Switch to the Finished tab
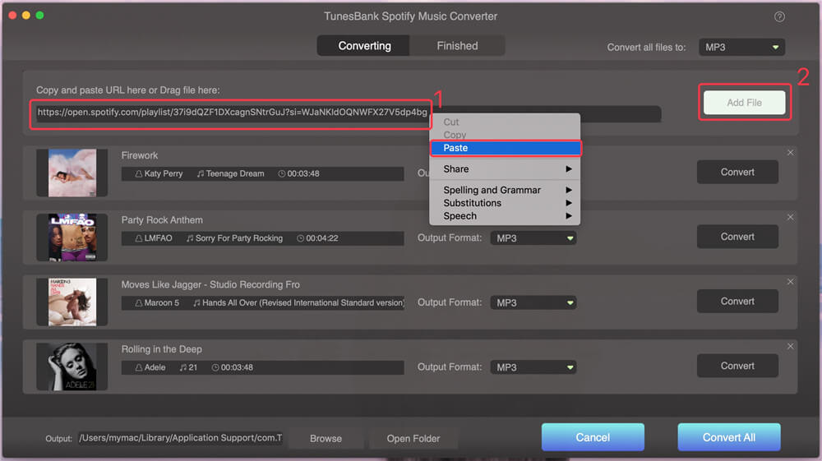 click(x=457, y=45)
